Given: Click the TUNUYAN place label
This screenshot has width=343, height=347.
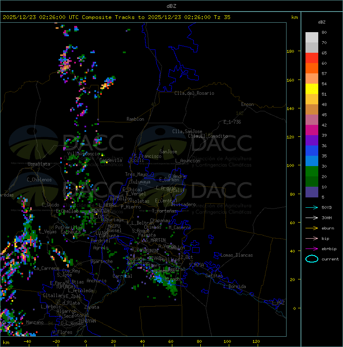Looking at the screenshot, I should (87, 321).
